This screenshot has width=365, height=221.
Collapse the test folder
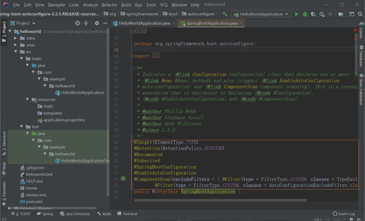[x=22, y=127]
